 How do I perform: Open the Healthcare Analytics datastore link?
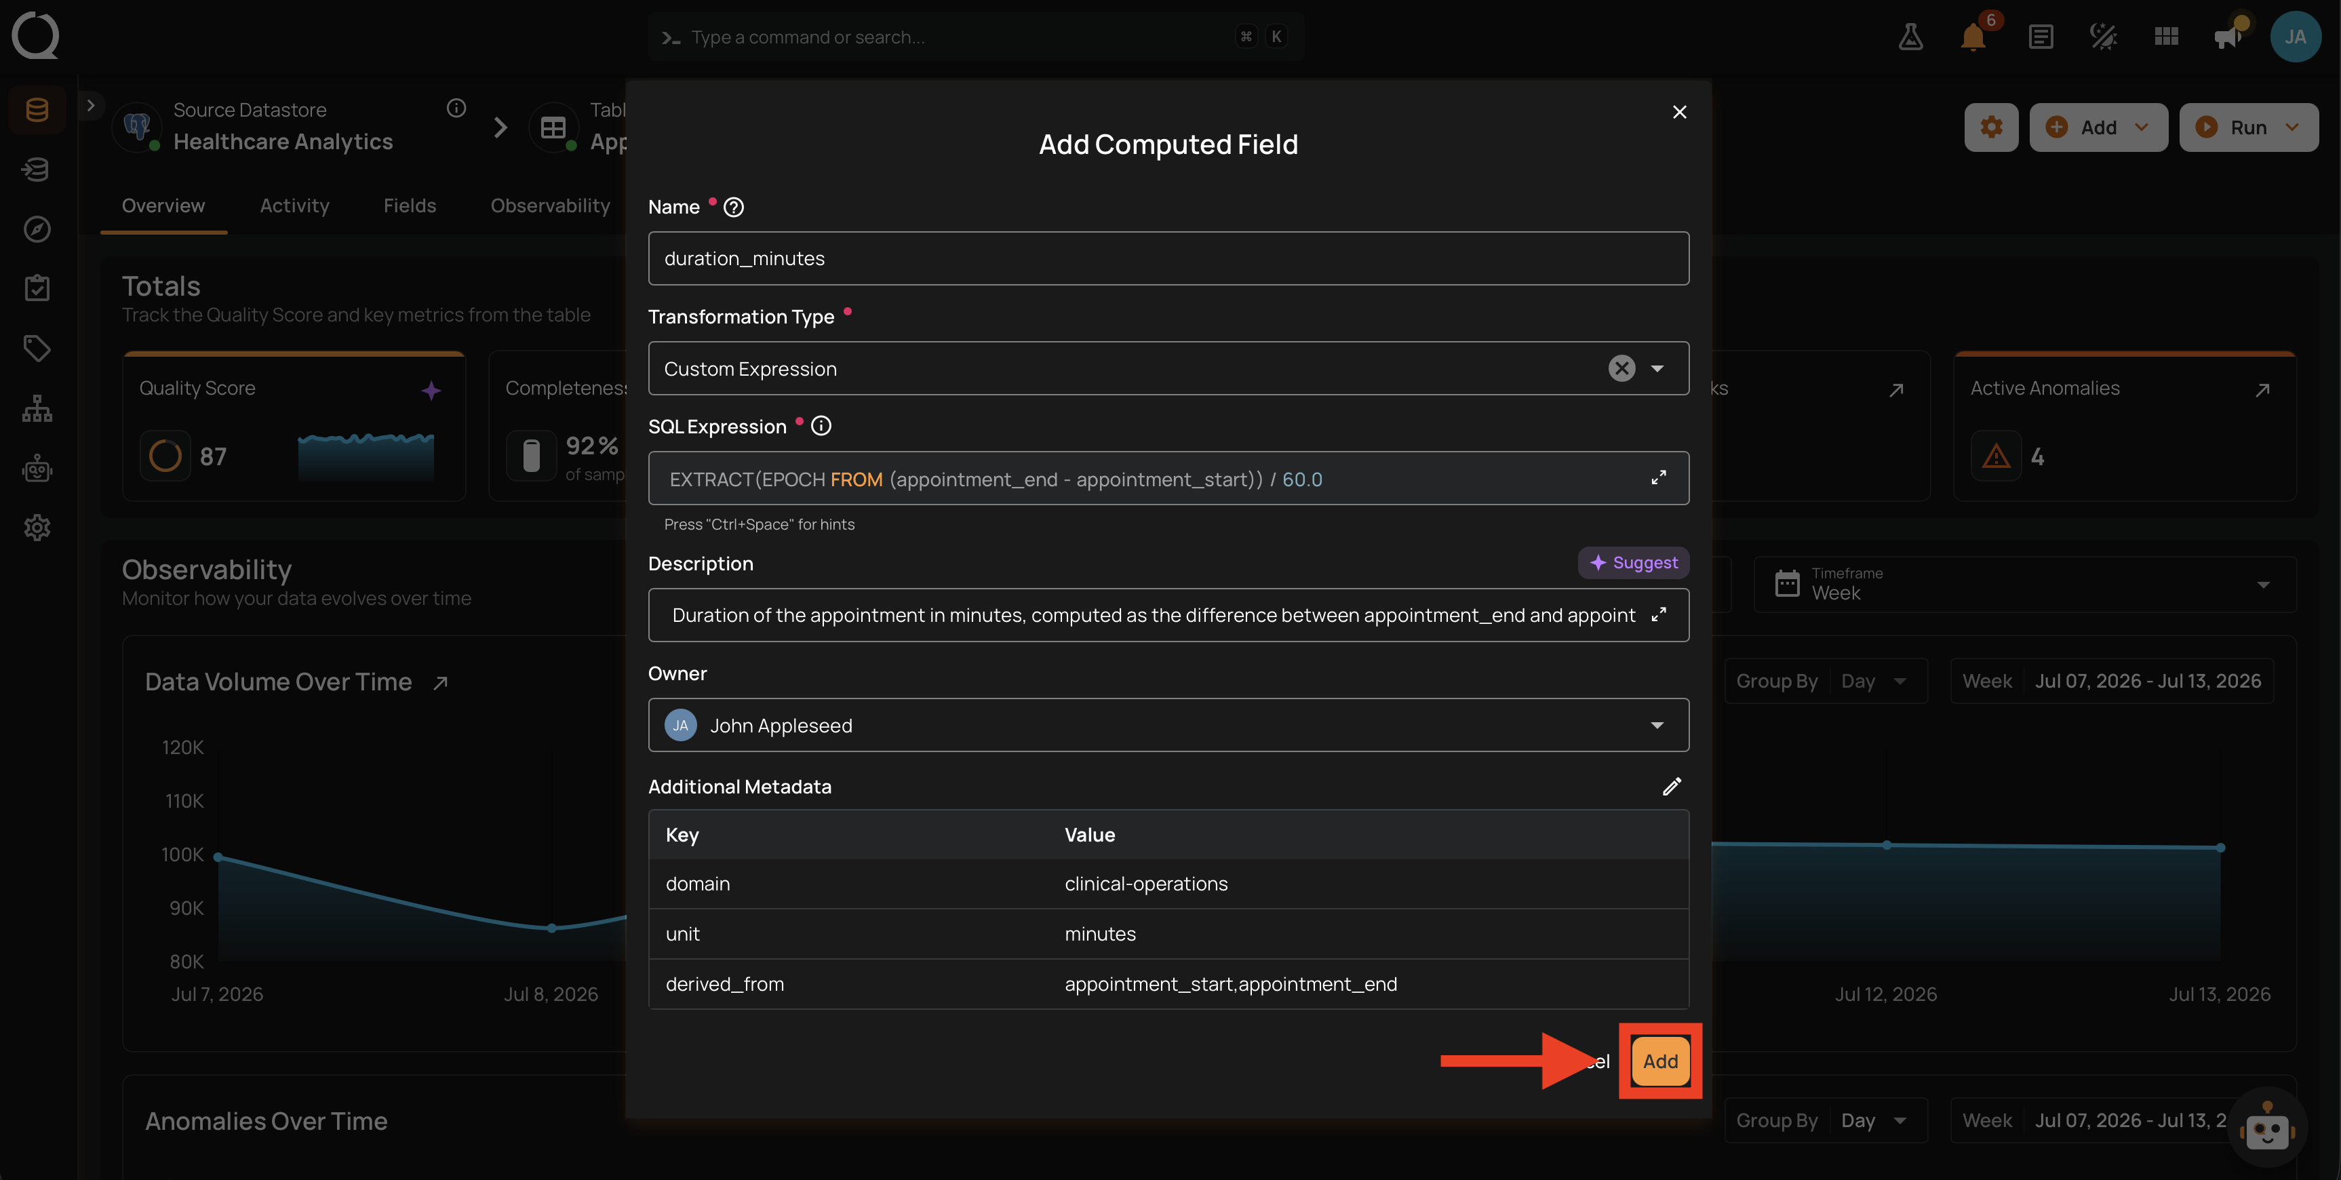click(283, 142)
